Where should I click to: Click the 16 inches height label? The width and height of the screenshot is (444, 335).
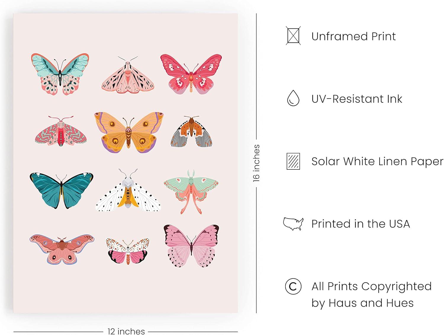(x=256, y=163)
